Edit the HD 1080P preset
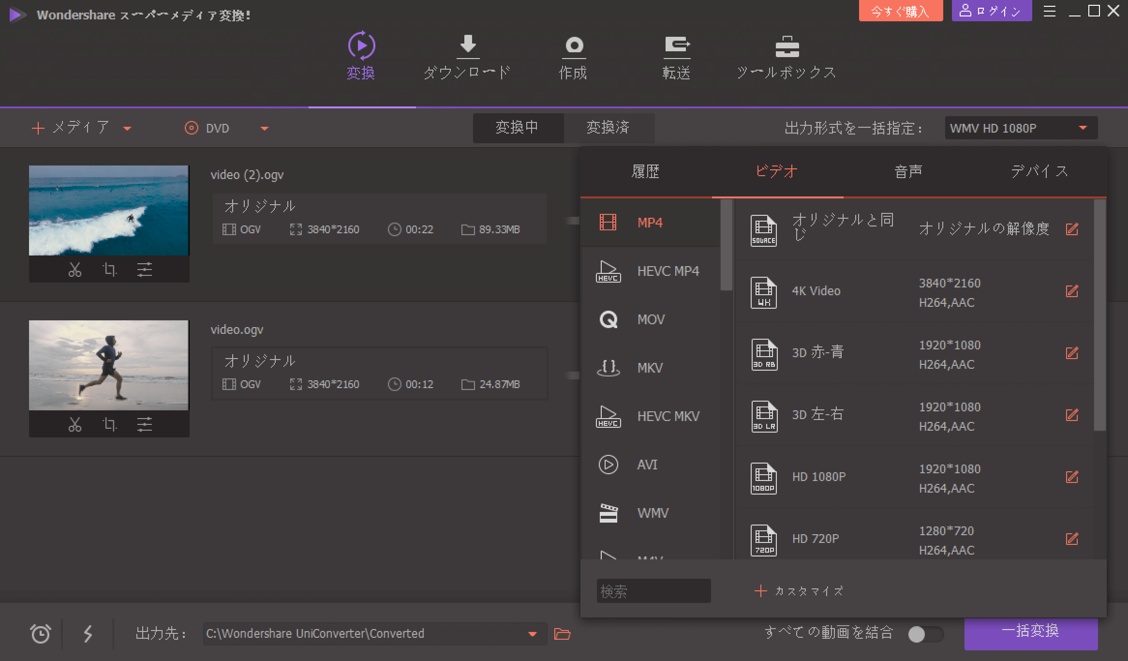 pyautogui.click(x=1072, y=477)
